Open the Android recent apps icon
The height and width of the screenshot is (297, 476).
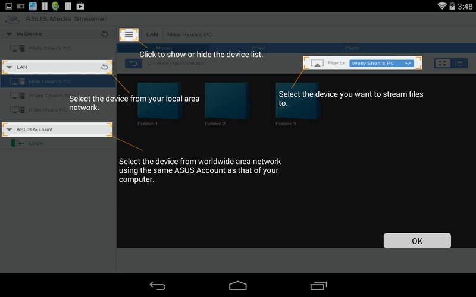pos(318,286)
